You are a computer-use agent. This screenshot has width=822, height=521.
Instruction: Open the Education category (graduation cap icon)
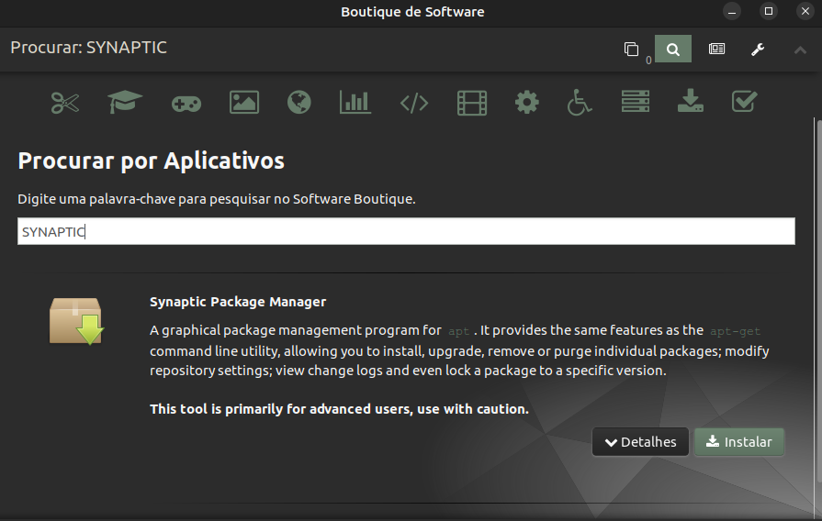click(x=125, y=102)
